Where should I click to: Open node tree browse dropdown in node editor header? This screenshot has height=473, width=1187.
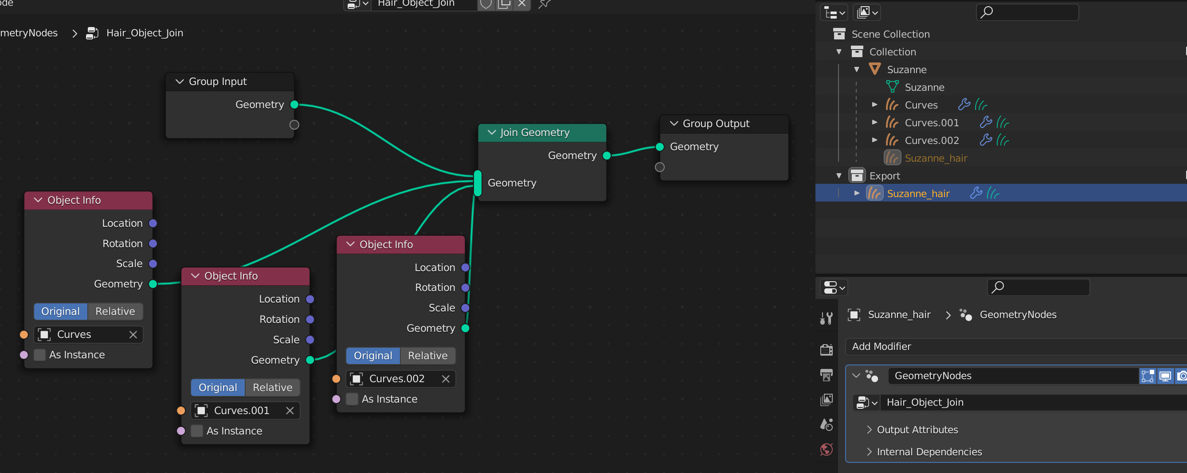point(357,4)
